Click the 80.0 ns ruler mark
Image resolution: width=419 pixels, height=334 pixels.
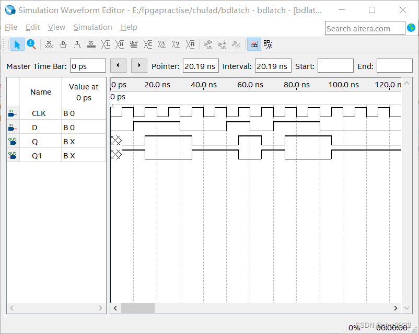(297, 85)
